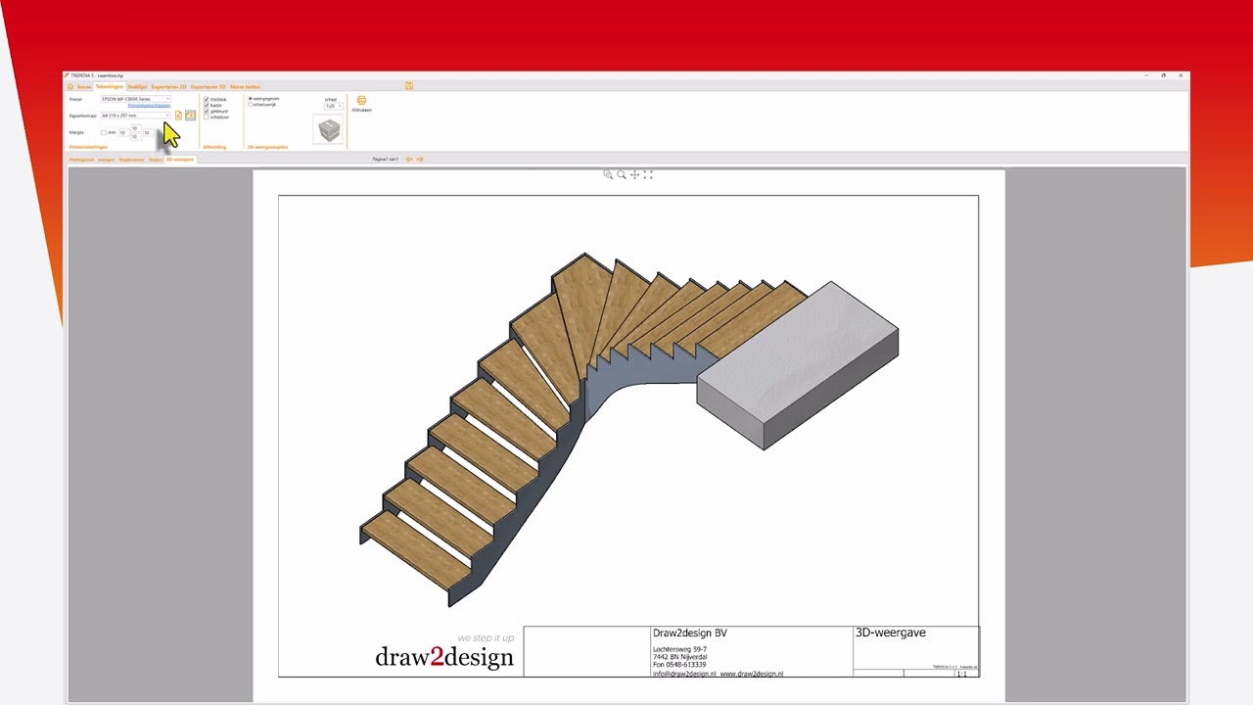Go to next page arrow
Image resolution: width=1253 pixels, height=705 pixels.
point(420,160)
